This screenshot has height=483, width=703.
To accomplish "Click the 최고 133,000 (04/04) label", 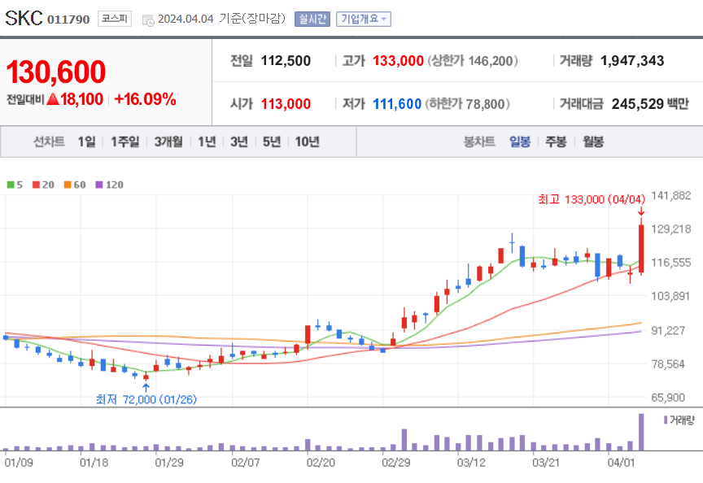I will [592, 199].
